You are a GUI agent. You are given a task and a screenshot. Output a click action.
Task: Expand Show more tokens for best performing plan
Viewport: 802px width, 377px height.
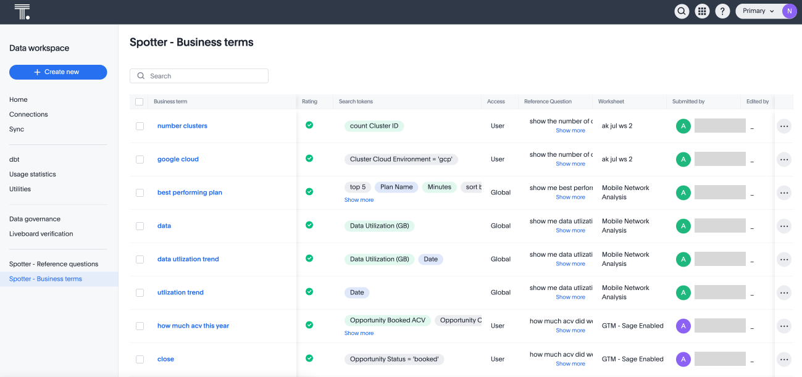point(359,199)
